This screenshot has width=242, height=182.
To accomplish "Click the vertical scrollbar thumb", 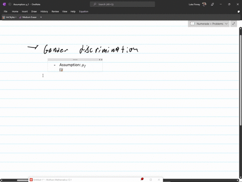I will click(240, 80).
